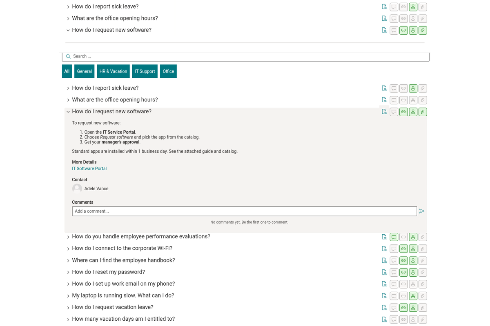Filter by the Office category

point(168,71)
